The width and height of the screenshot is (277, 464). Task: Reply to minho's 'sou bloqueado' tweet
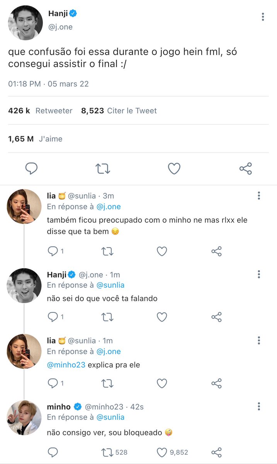(x=53, y=452)
